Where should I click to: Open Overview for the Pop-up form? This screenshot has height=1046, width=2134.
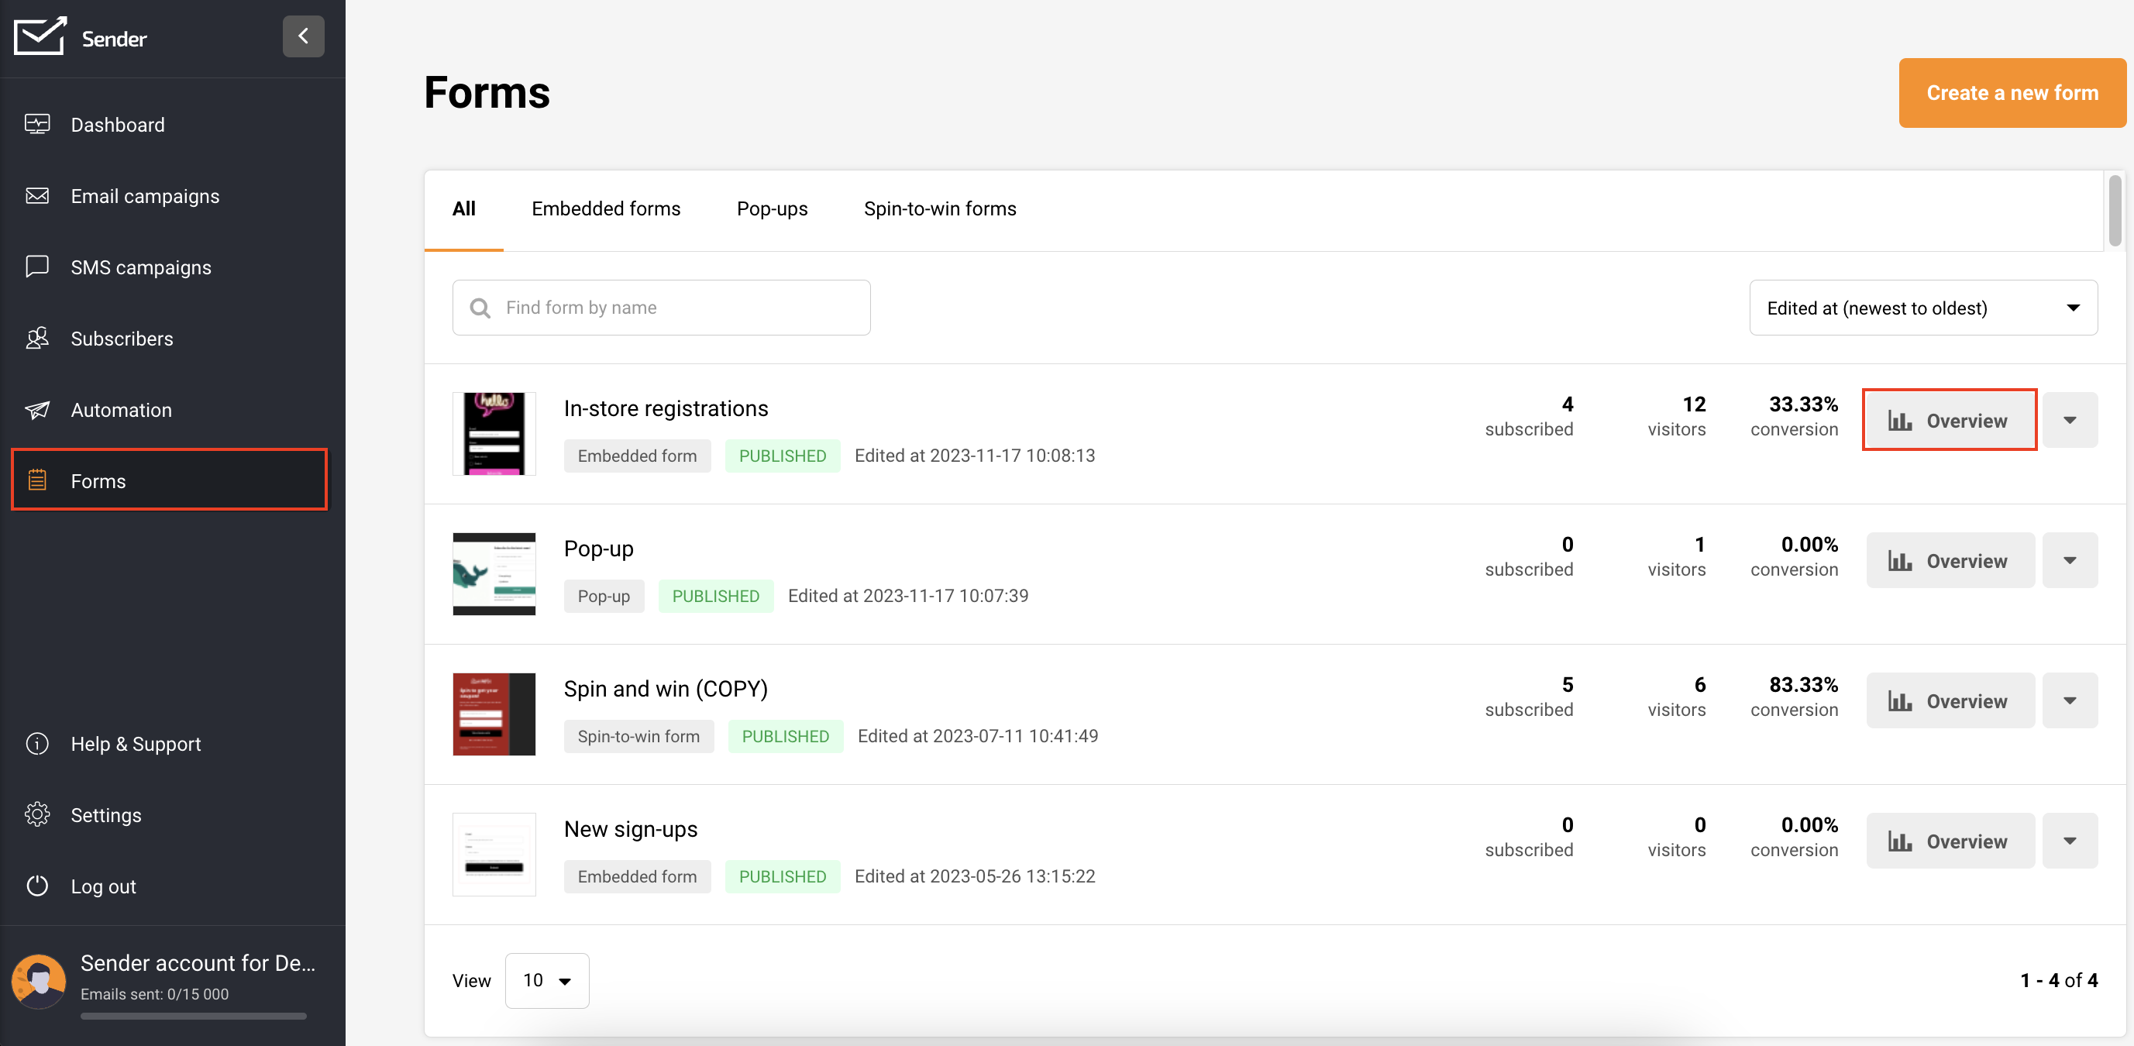click(x=1950, y=561)
